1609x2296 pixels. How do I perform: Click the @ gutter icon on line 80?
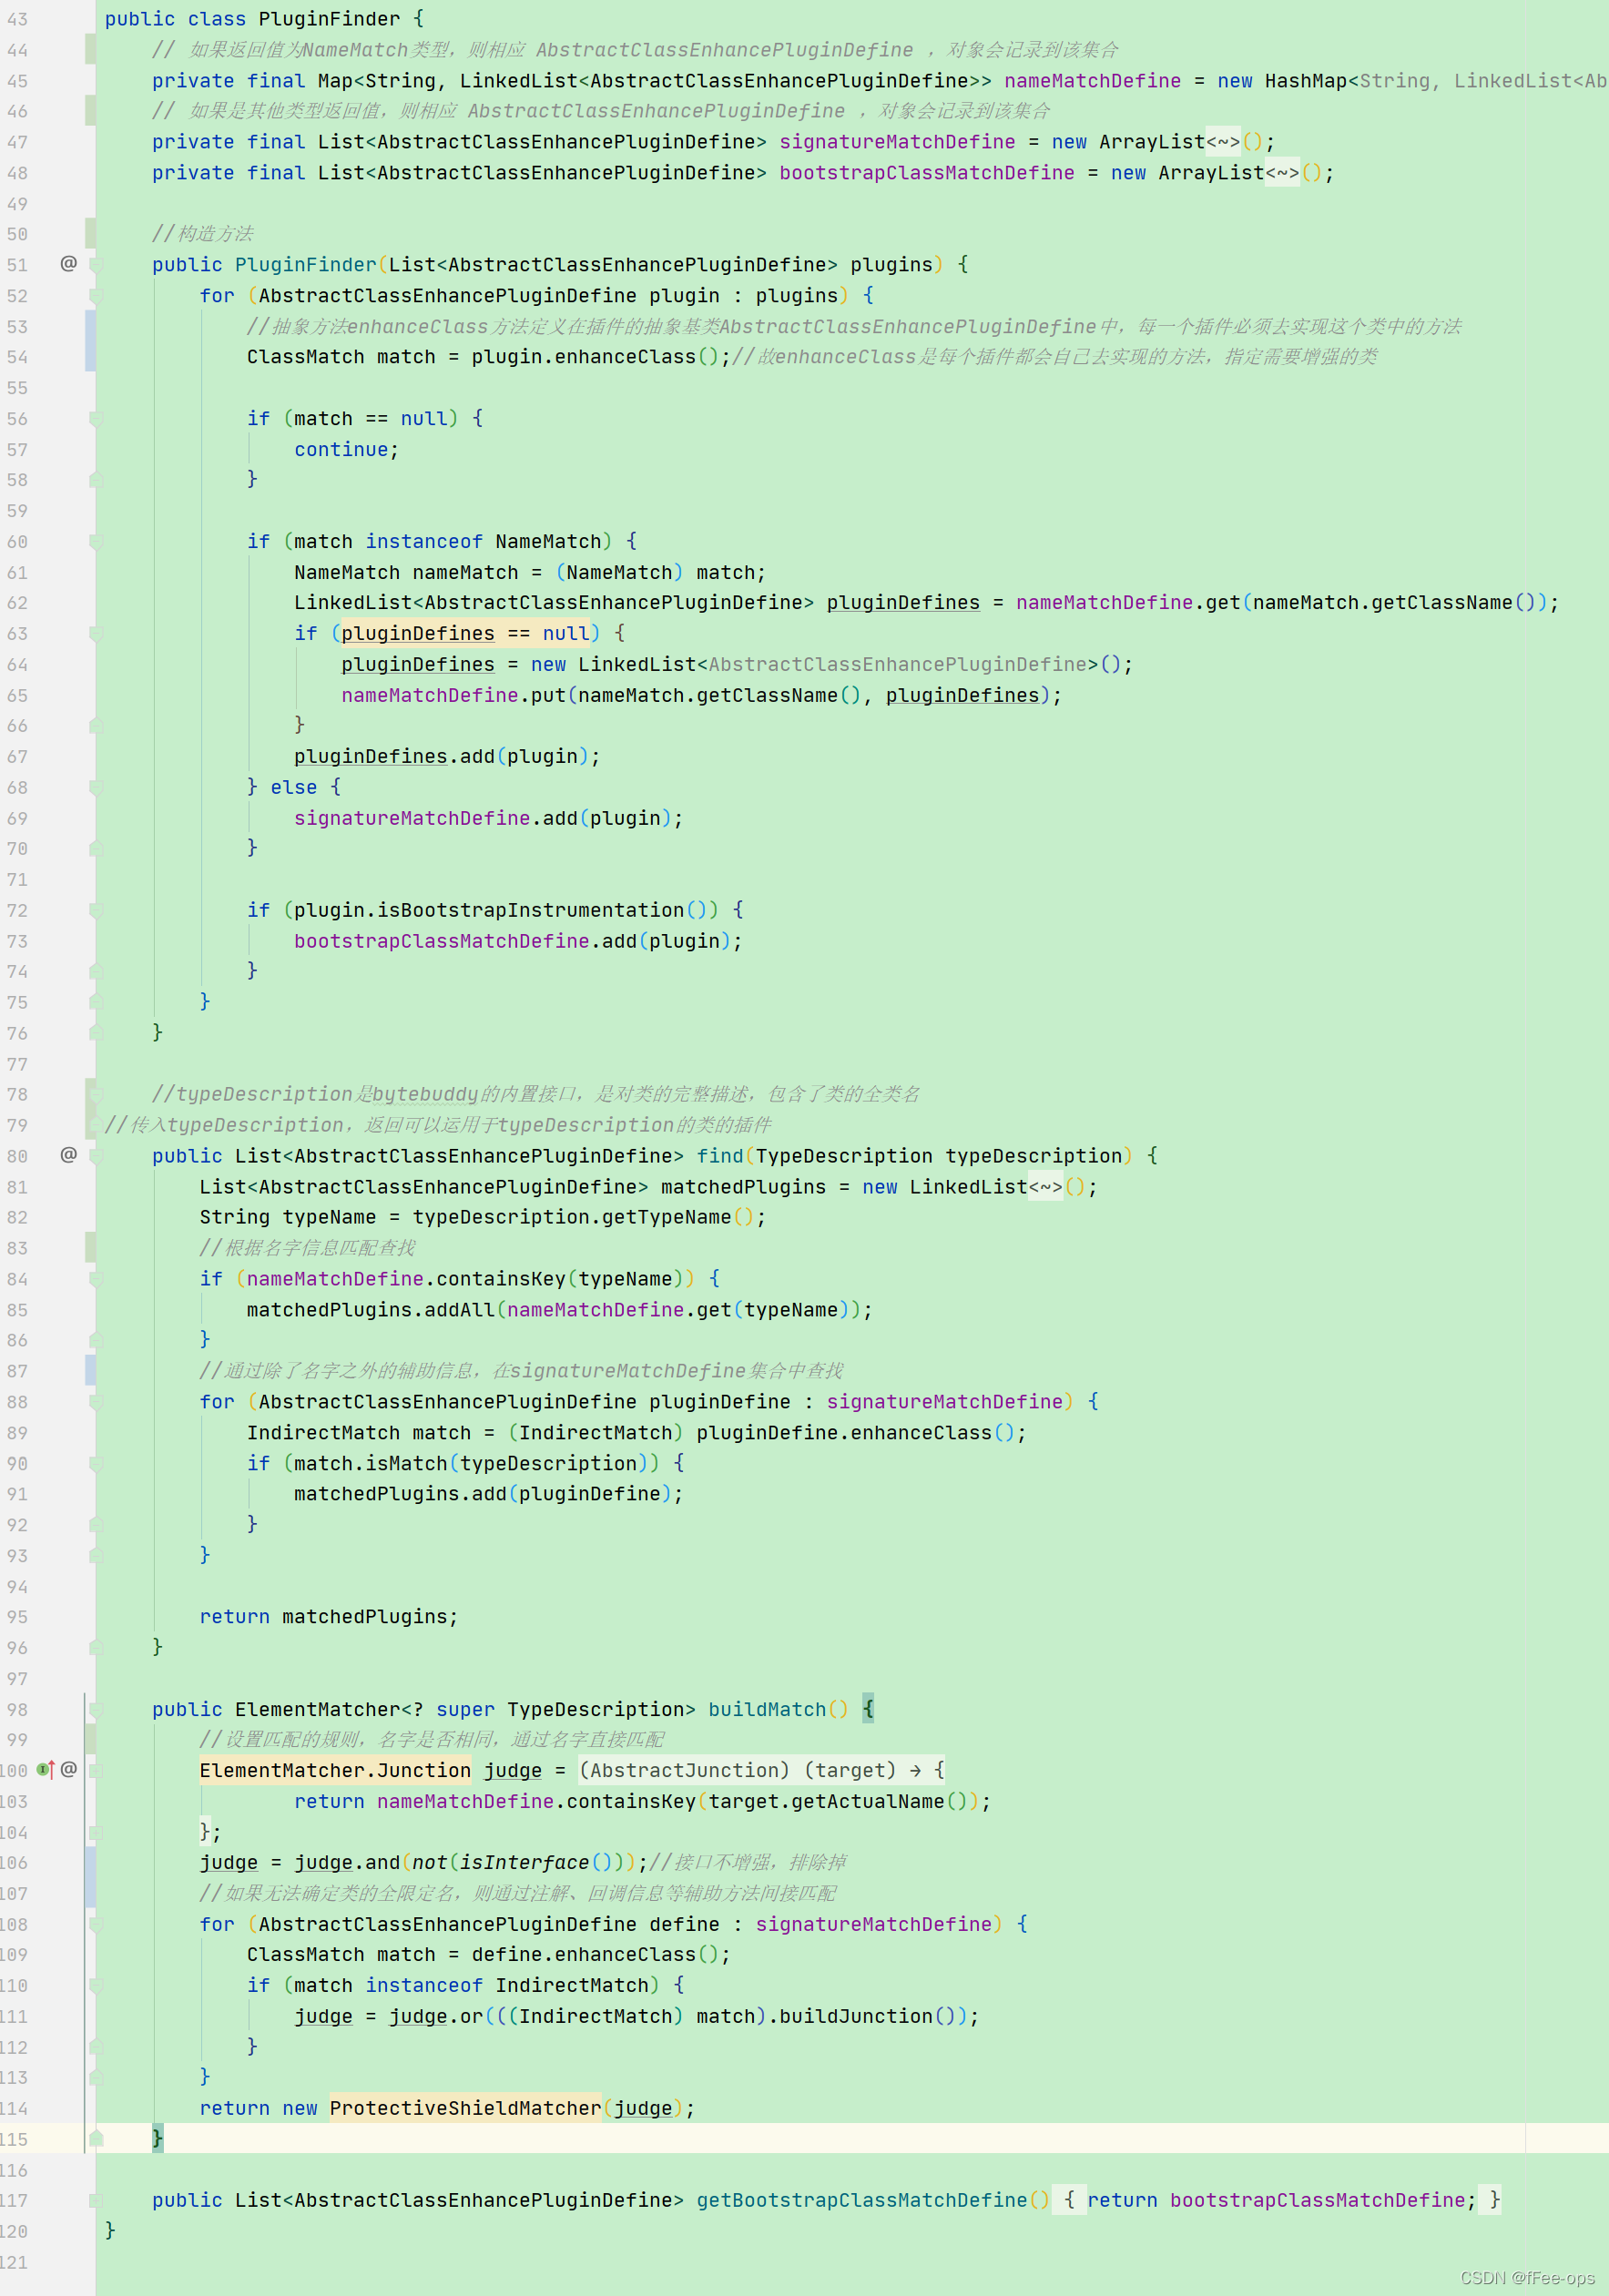tap(68, 1154)
